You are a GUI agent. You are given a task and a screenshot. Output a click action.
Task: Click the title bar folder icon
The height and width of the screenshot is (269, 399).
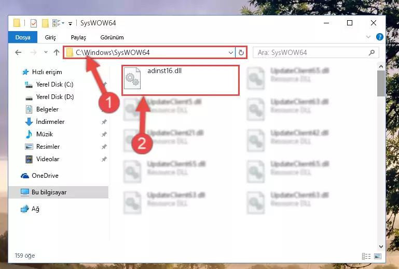coord(17,23)
